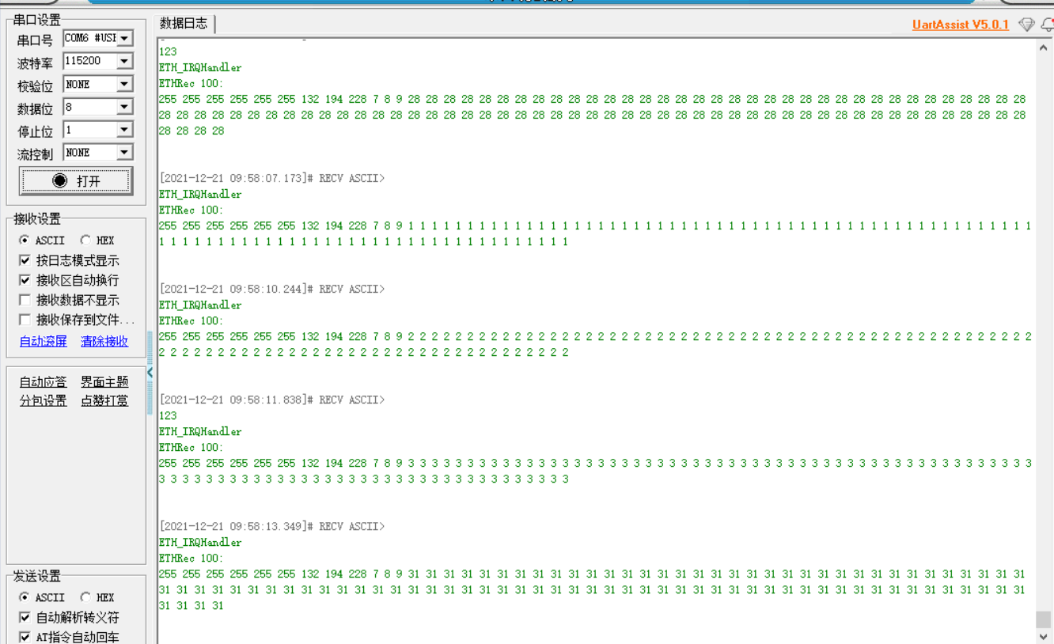Select ASCII radio in 发送设置
Viewport: 1054px width, 644px height.
[x=25, y=597]
